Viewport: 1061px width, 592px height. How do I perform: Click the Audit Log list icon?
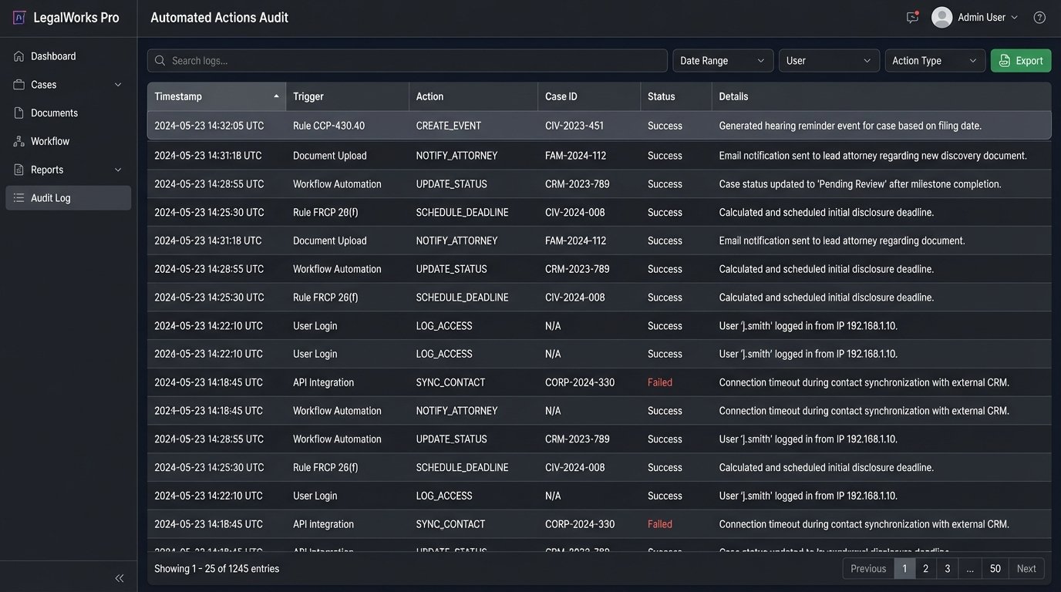(x=18, y=197)
